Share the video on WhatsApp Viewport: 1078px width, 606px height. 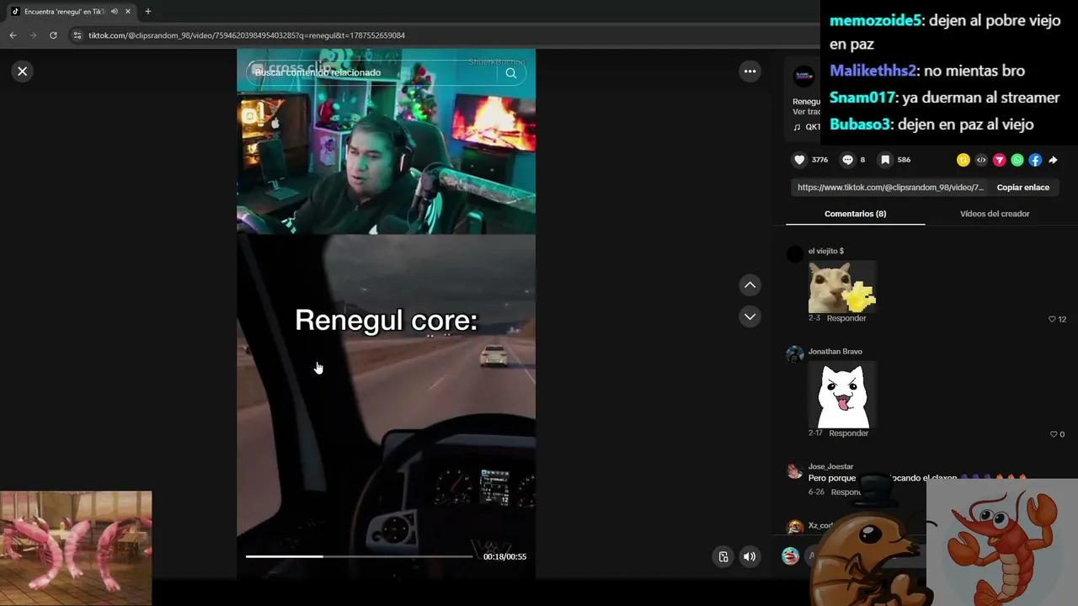click(1017, 160)
